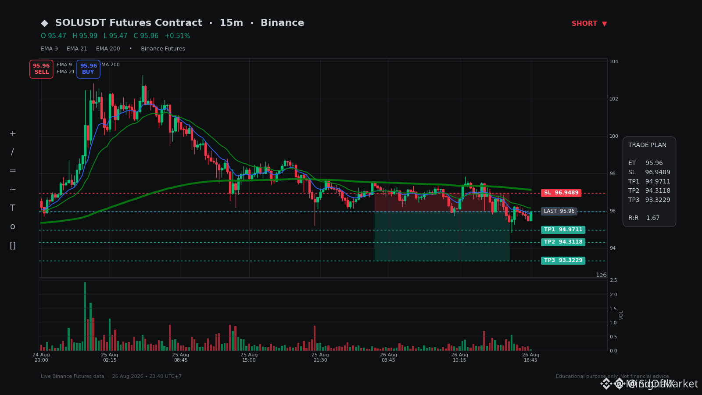This screenshot has width=702, height=395.
Task: Click ET 95.96 in the Trade Plan
Action: [x=645, y=163]
